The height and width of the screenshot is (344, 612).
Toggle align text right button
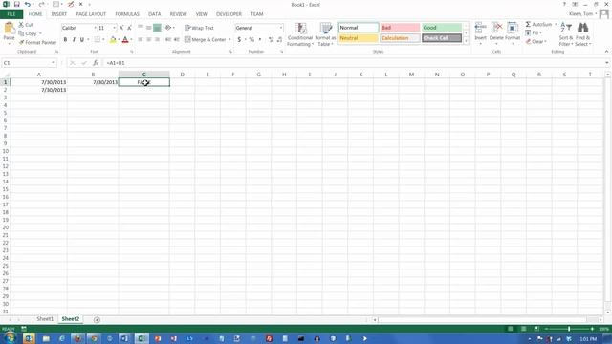[157, 39]
